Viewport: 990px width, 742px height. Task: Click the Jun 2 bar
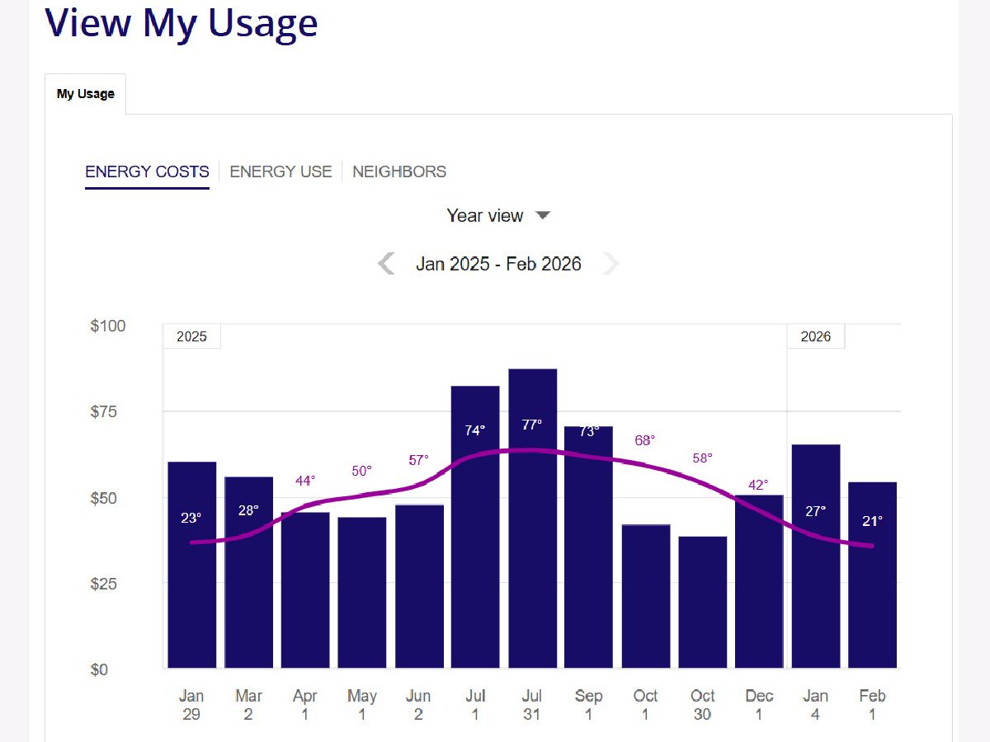click(x=419, y=594)
